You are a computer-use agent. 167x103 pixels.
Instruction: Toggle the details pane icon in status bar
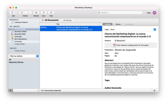click(154, 91)
